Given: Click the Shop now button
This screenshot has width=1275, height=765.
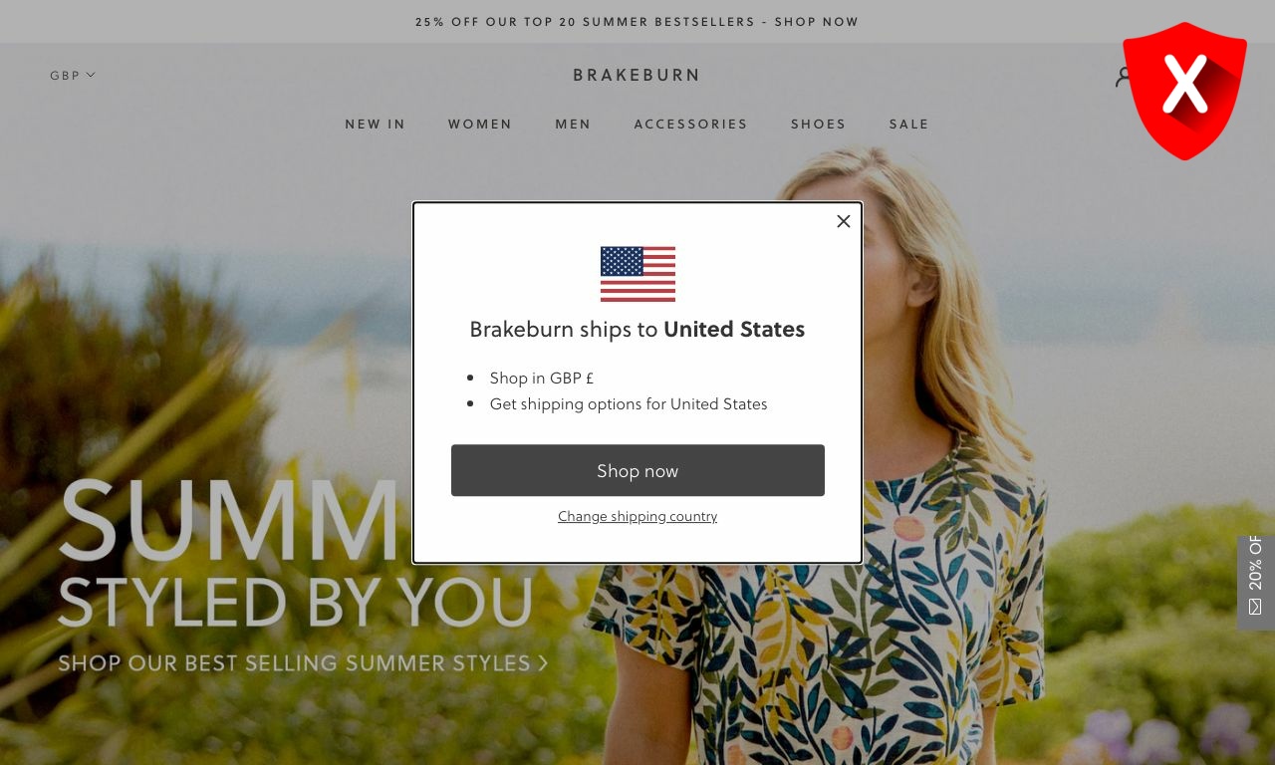Looking at the screenshot, I should tap(637, 470).
